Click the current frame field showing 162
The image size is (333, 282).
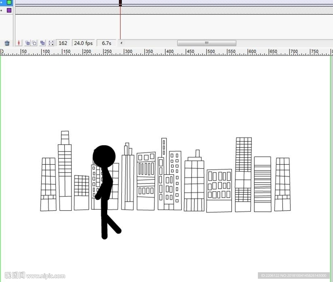click(63, 43)
